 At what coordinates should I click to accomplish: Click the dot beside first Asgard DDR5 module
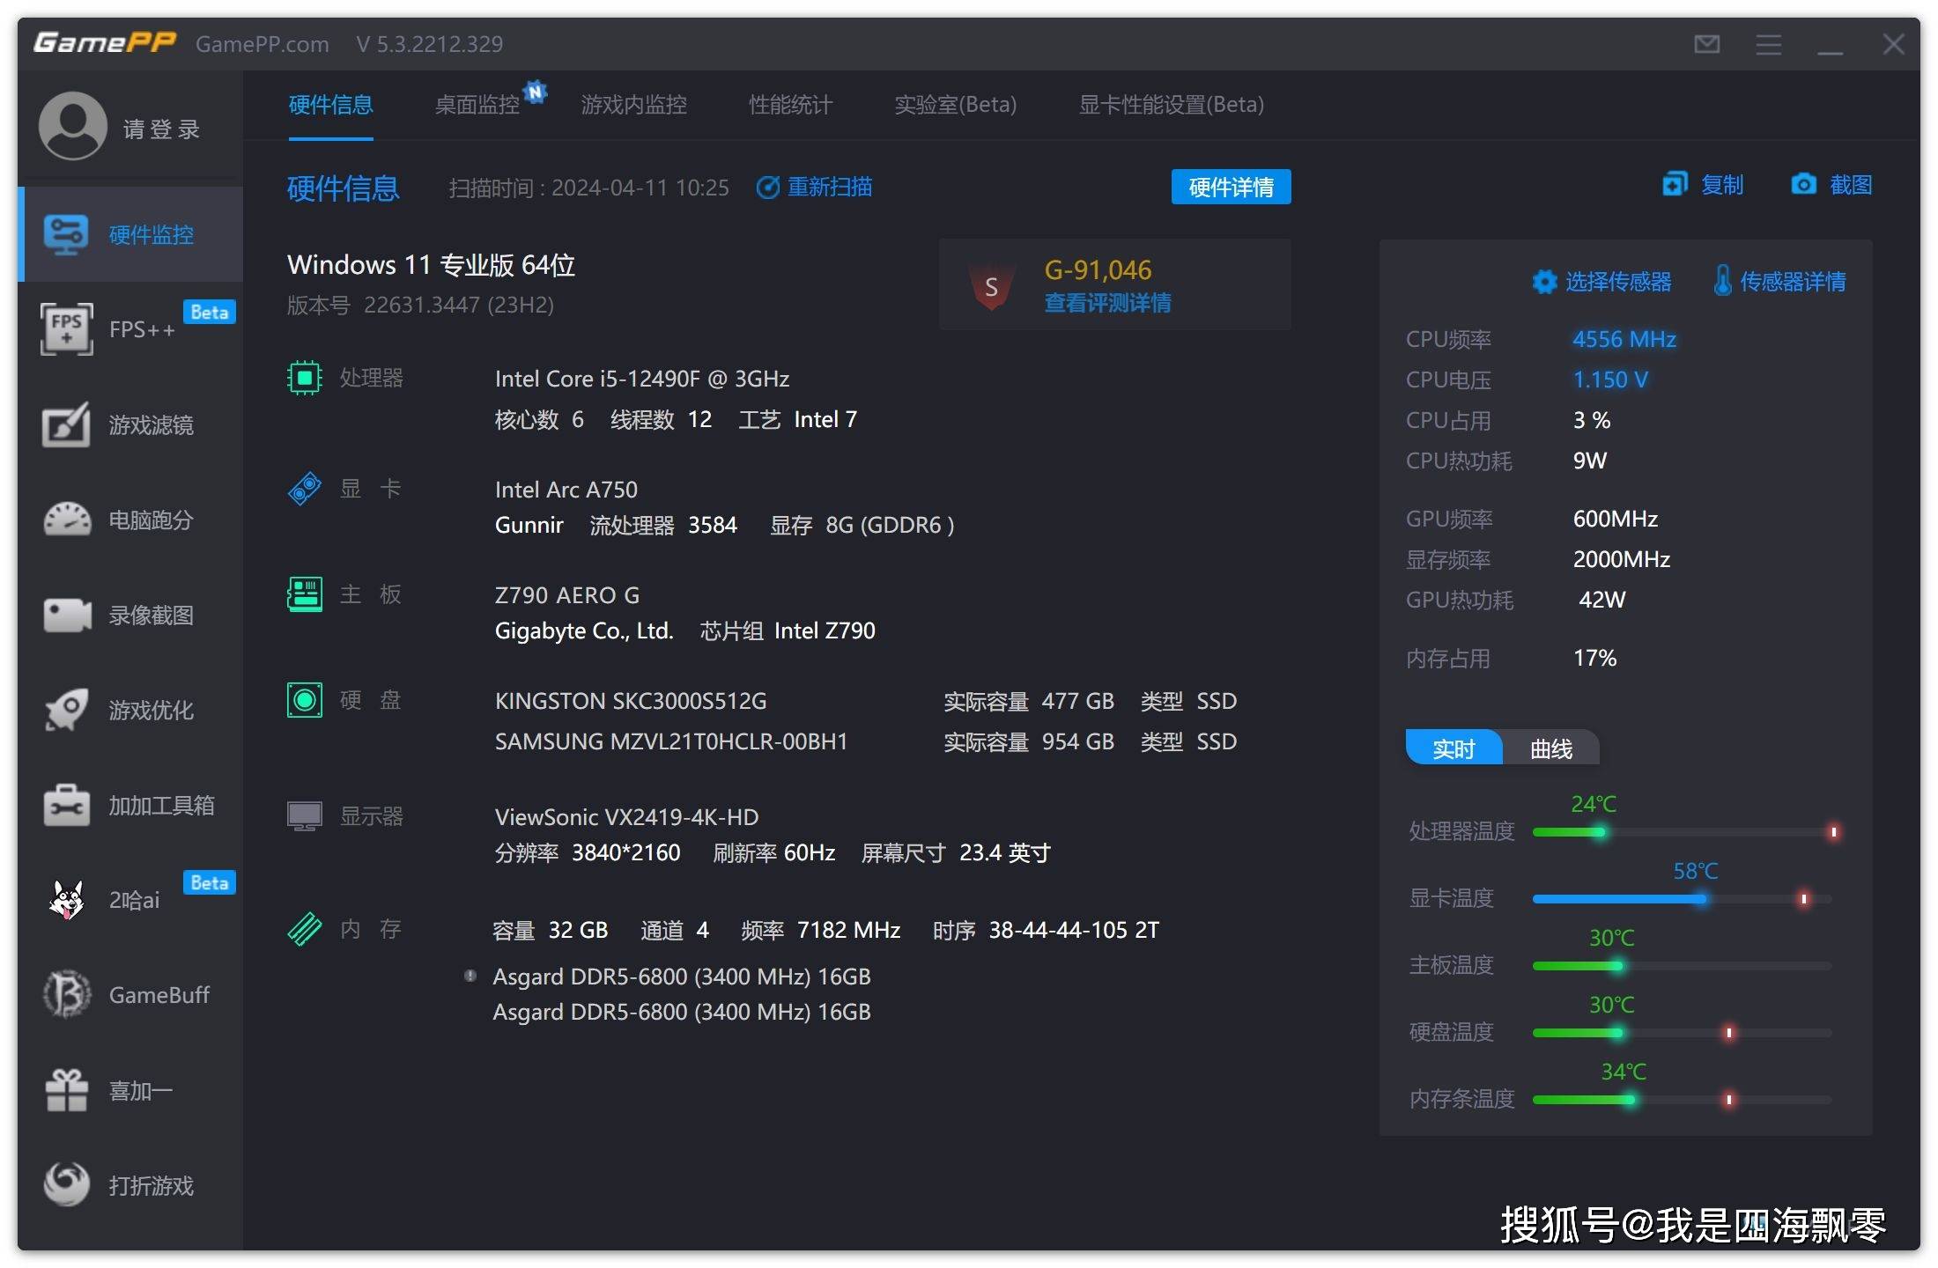(x=470, y=976)
